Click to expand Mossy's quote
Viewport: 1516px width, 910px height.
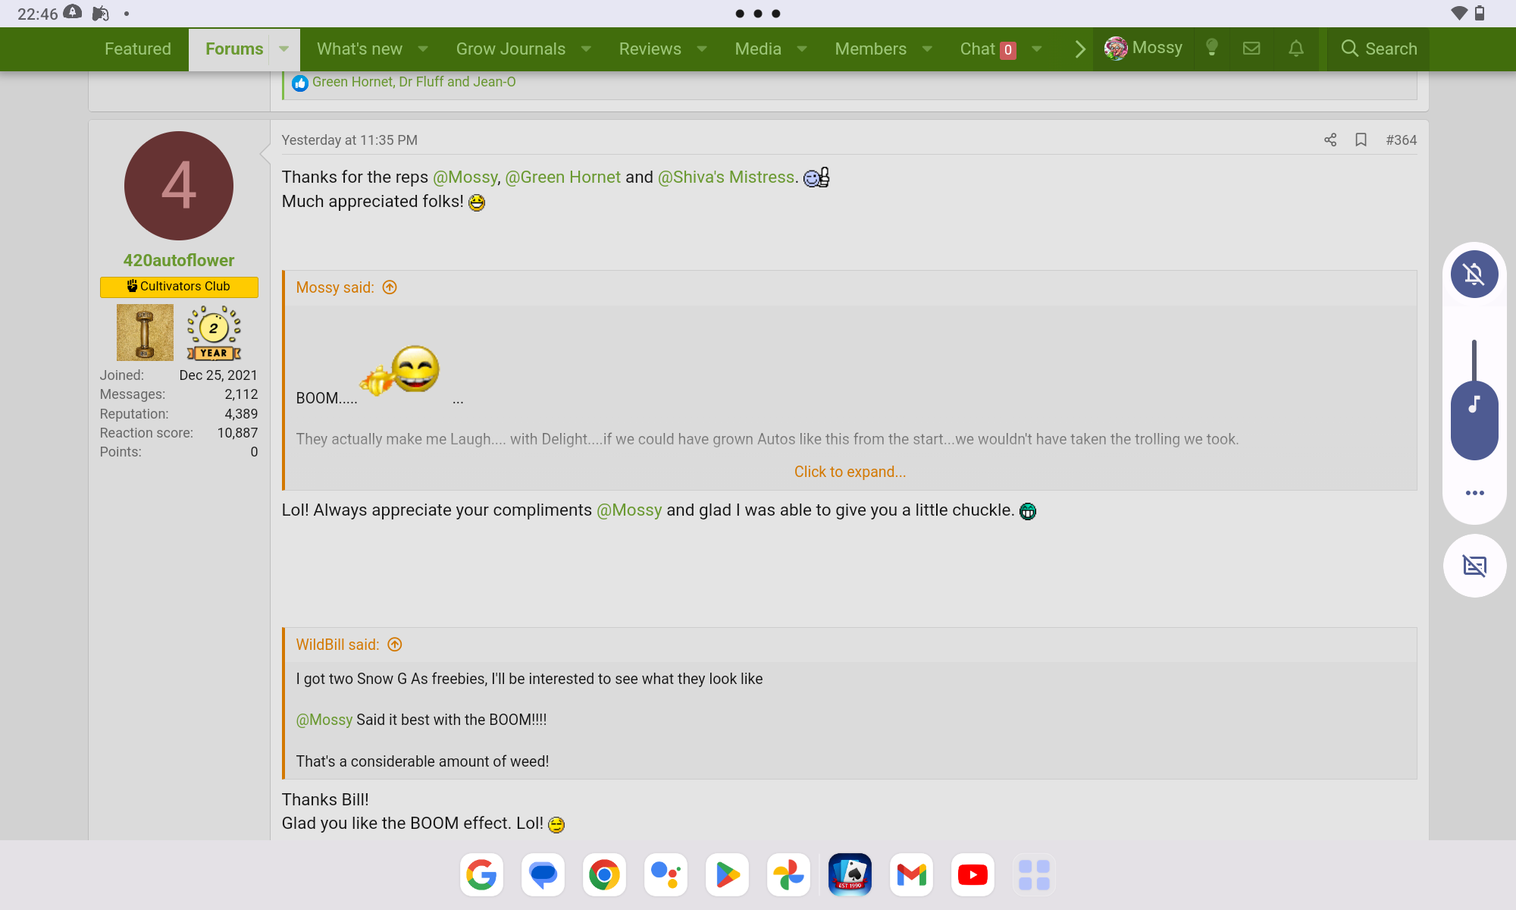coord(849,472)
